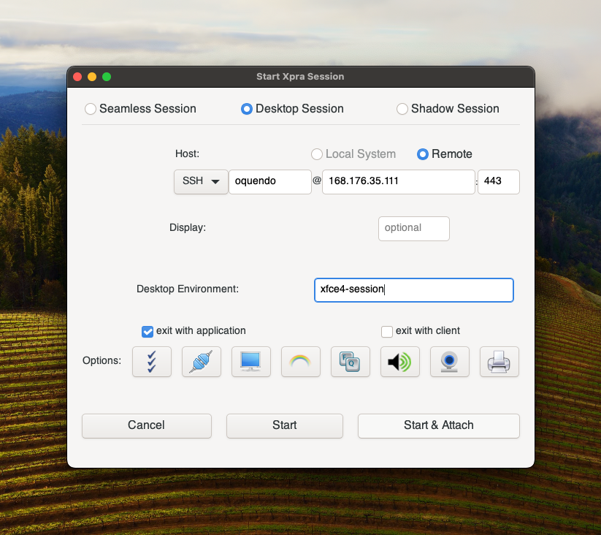Viewport: 601px width, 535px height.
Task: Open the network connection plug options
Action: coord(202,362)
